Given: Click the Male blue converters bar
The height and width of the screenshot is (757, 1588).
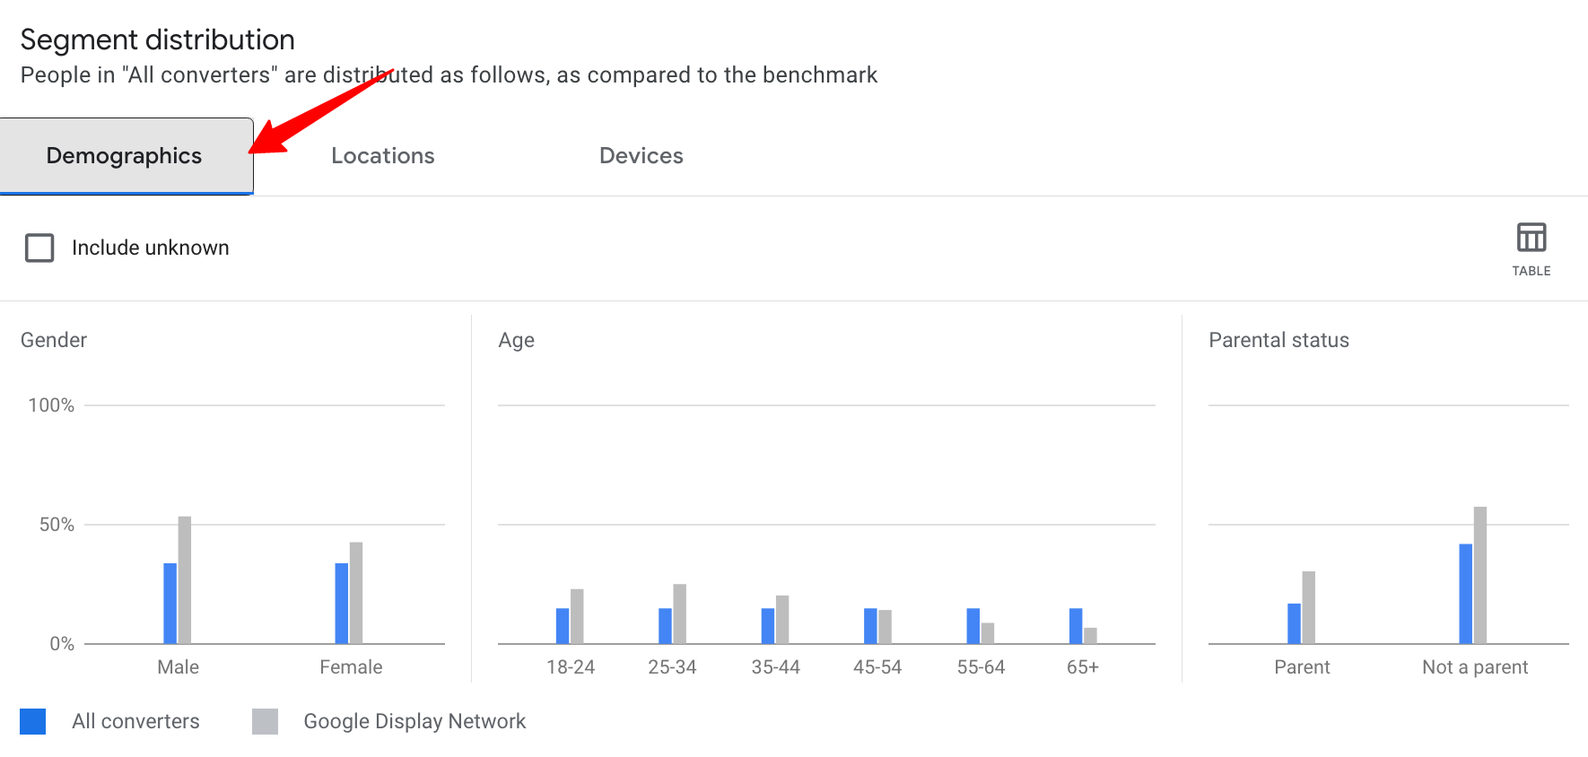Looking at the screenshot, I should coord(170,603).
